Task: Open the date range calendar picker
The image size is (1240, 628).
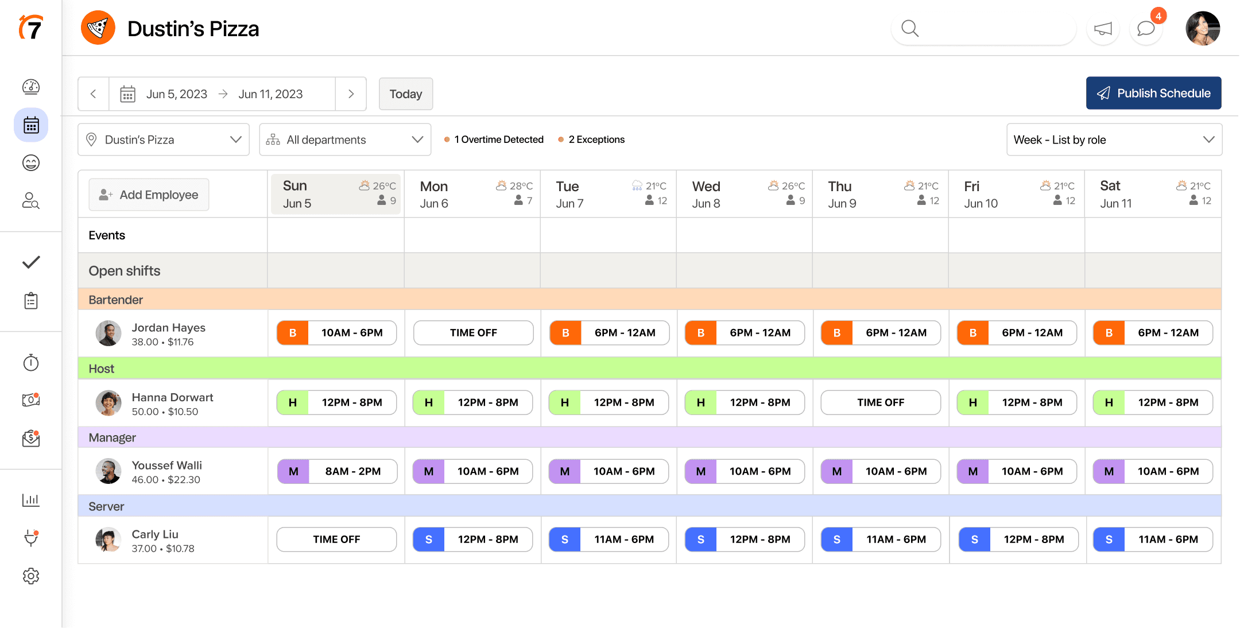Action: 222,94
